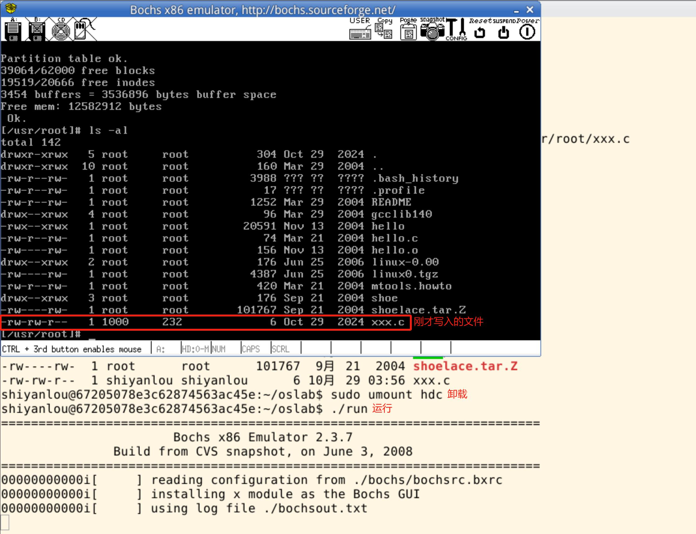Click 'Build from CVS snapshot' line
The width and height of the screenshot is (696, 534).
(x=263, y=451)
